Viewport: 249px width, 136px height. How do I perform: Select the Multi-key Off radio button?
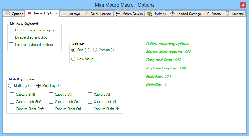pos(38,86)
